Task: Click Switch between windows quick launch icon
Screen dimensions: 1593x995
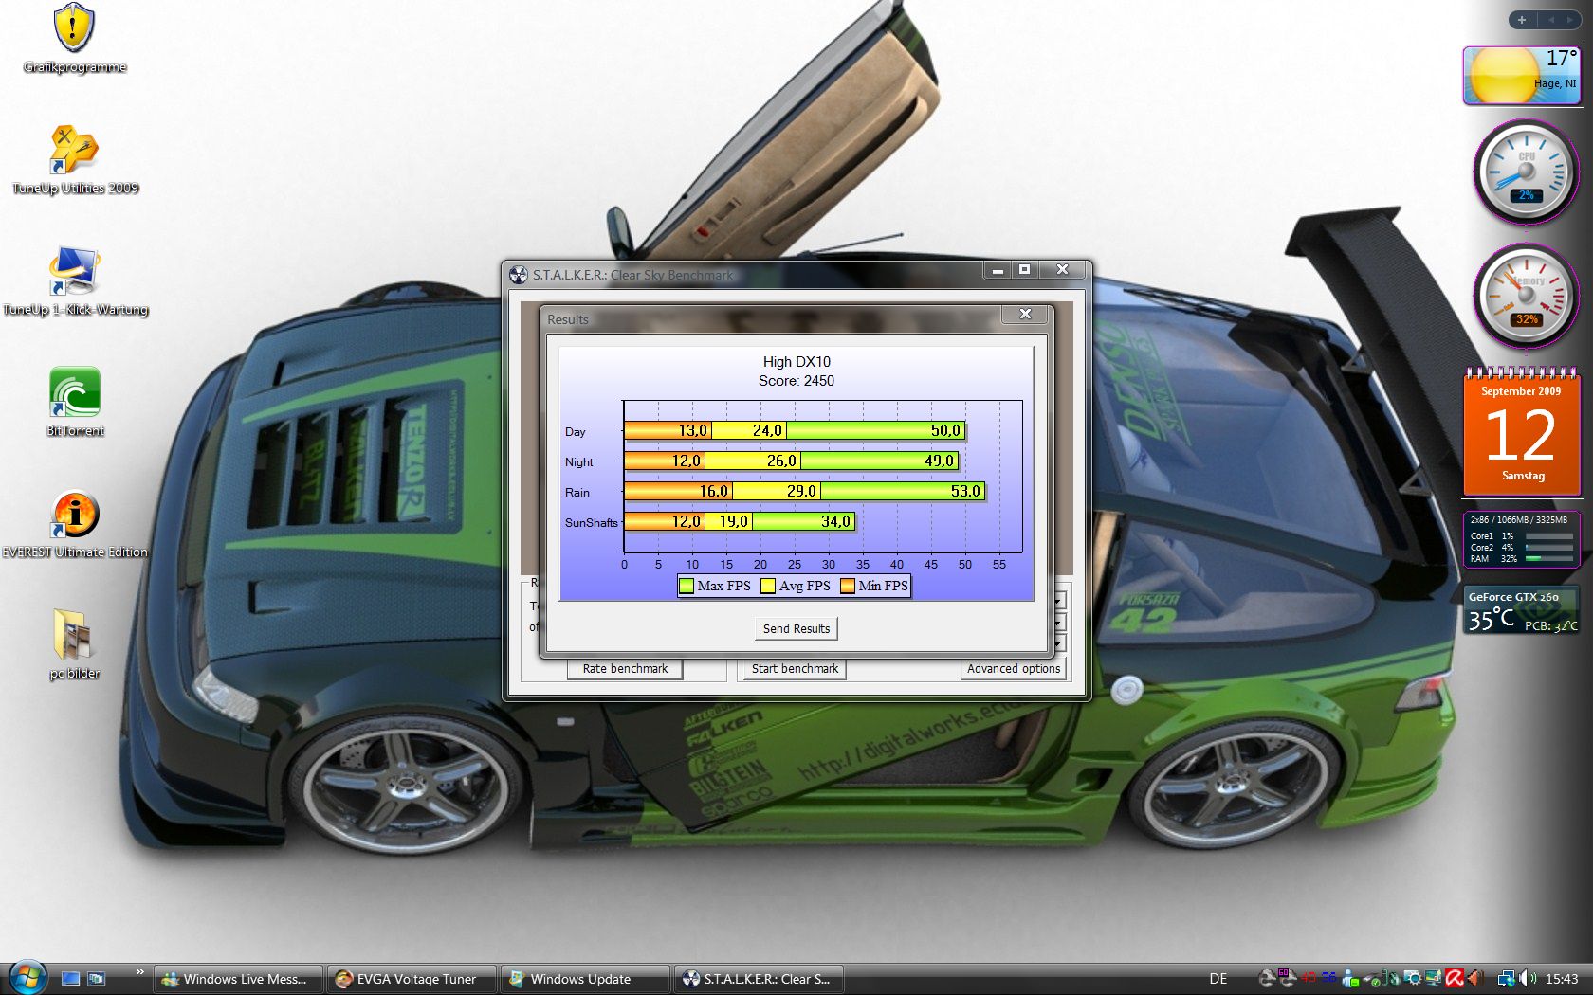Action: pyautogui.click(x=96, y=979)
